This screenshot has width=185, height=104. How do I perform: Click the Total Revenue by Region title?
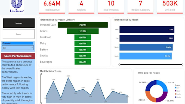click(x=126, y=20)
